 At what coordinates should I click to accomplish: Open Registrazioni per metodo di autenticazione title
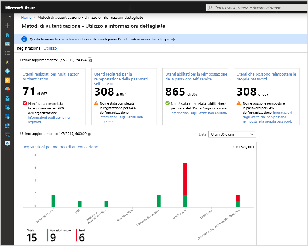(60, 147)
